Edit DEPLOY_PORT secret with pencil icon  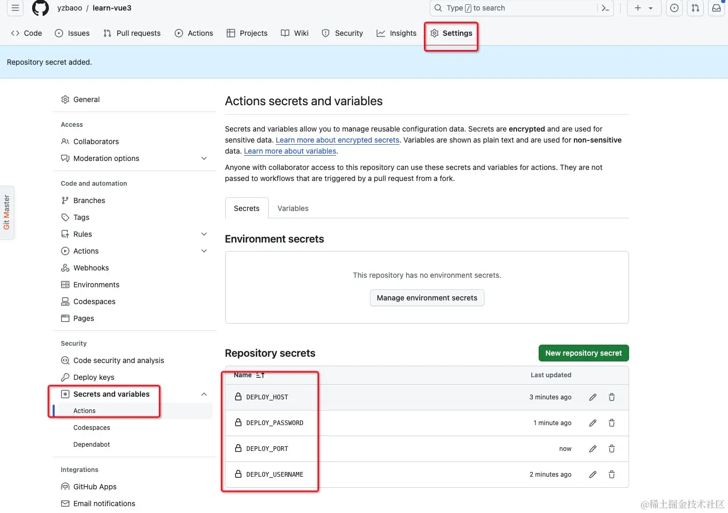point(593,449)
